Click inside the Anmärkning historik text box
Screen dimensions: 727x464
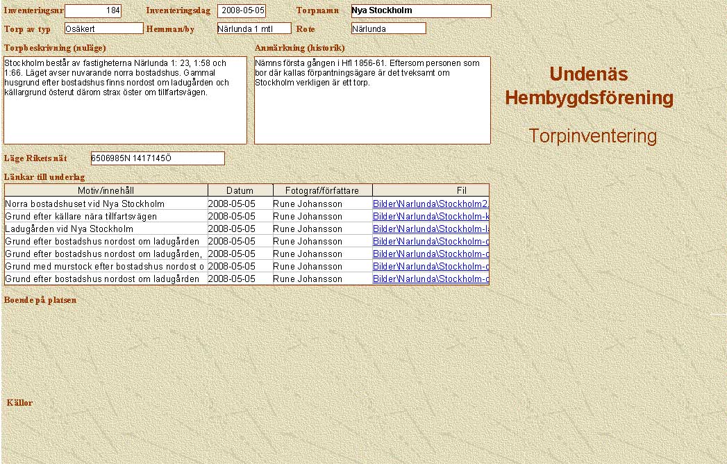click(372, 100)
